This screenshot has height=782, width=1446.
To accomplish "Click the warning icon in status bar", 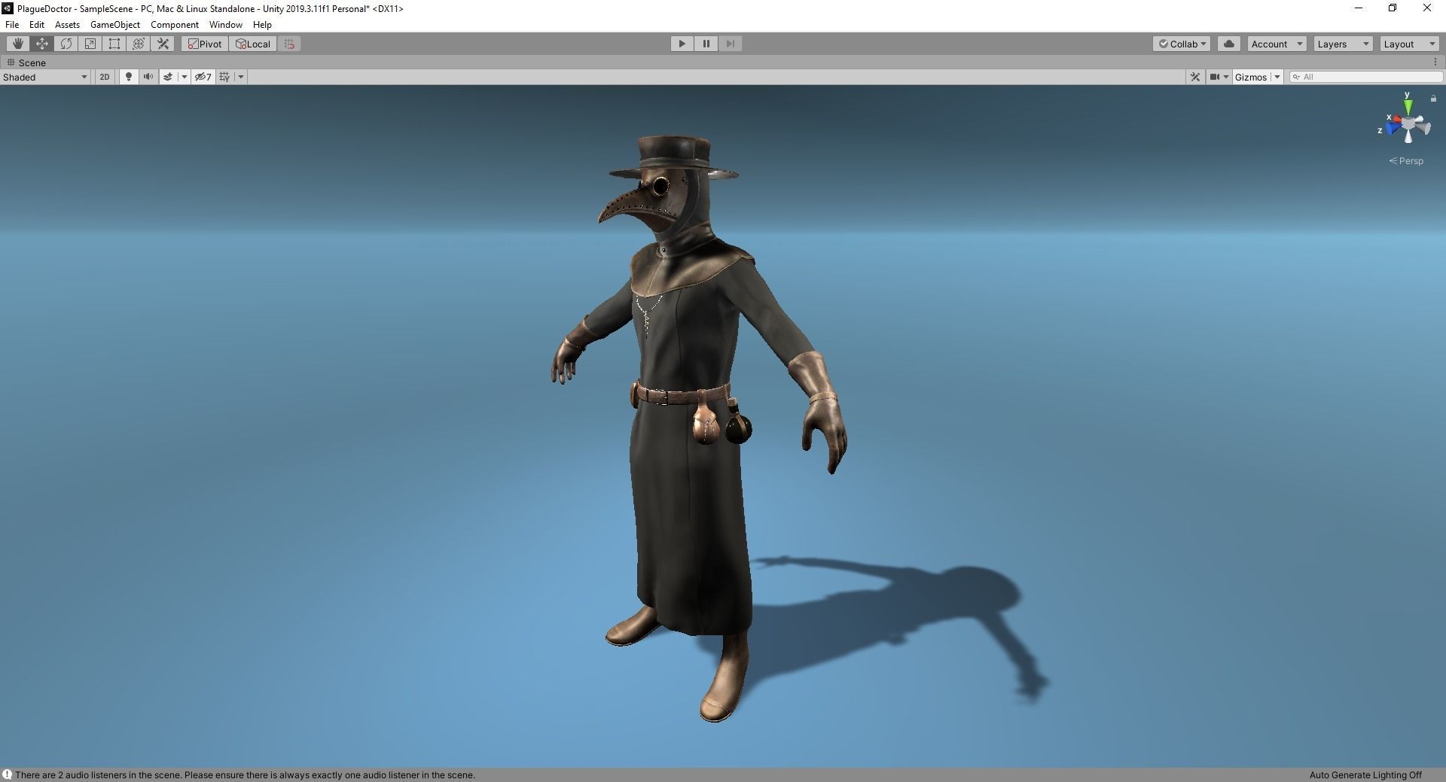I will [7, 774].
